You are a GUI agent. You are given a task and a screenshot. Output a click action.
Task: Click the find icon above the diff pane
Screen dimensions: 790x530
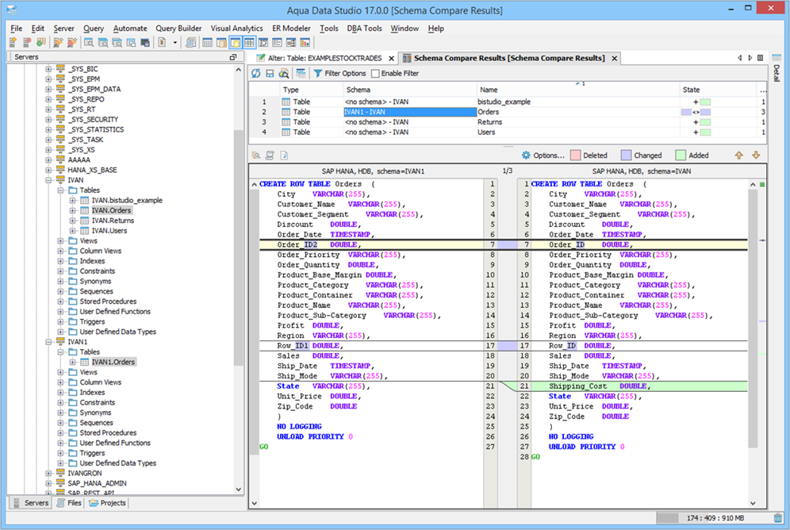tap(256, 156)
